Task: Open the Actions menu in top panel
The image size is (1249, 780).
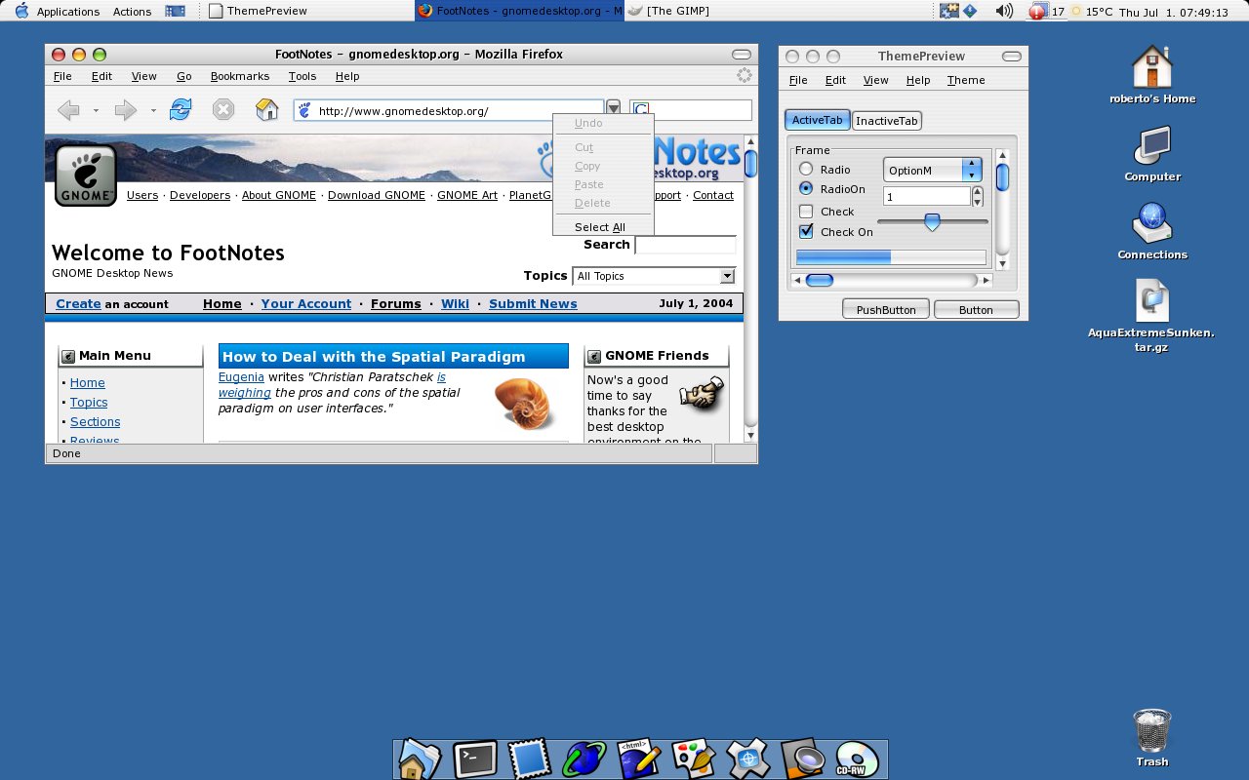Action: pyautogui.click(x=132, y=12)
